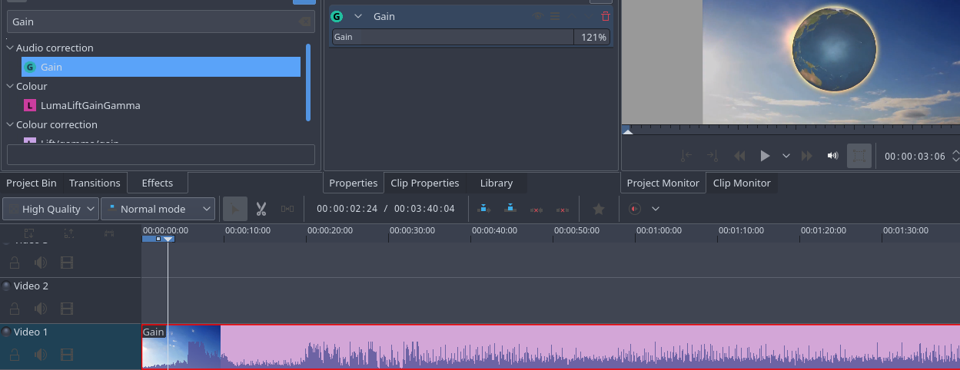Toggle the Video 1 track target indicator
The width and height of the screenshot is (960, 370).
coord(7,332)
